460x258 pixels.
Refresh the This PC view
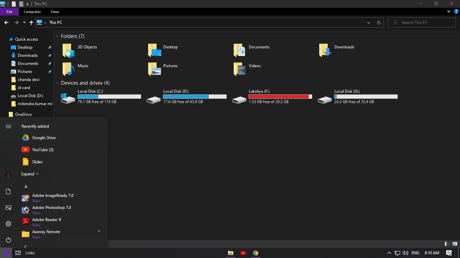(379, 23)
